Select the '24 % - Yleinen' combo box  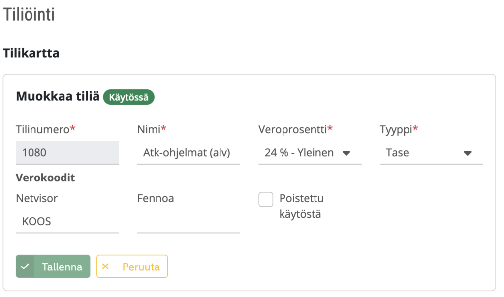pyautogui.click(x=310, y=152)
